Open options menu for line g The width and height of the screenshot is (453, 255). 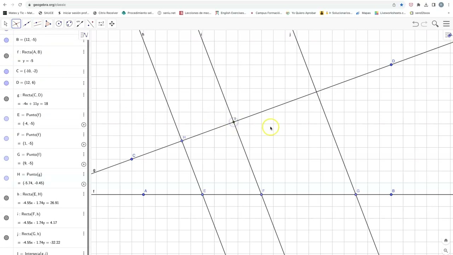(x=84, y=95)
